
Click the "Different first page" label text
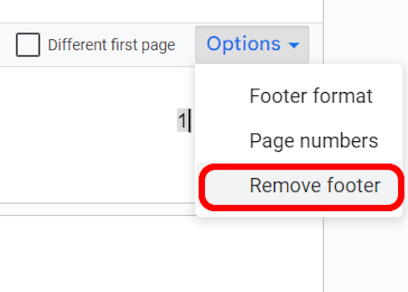(x=111, y=45)
